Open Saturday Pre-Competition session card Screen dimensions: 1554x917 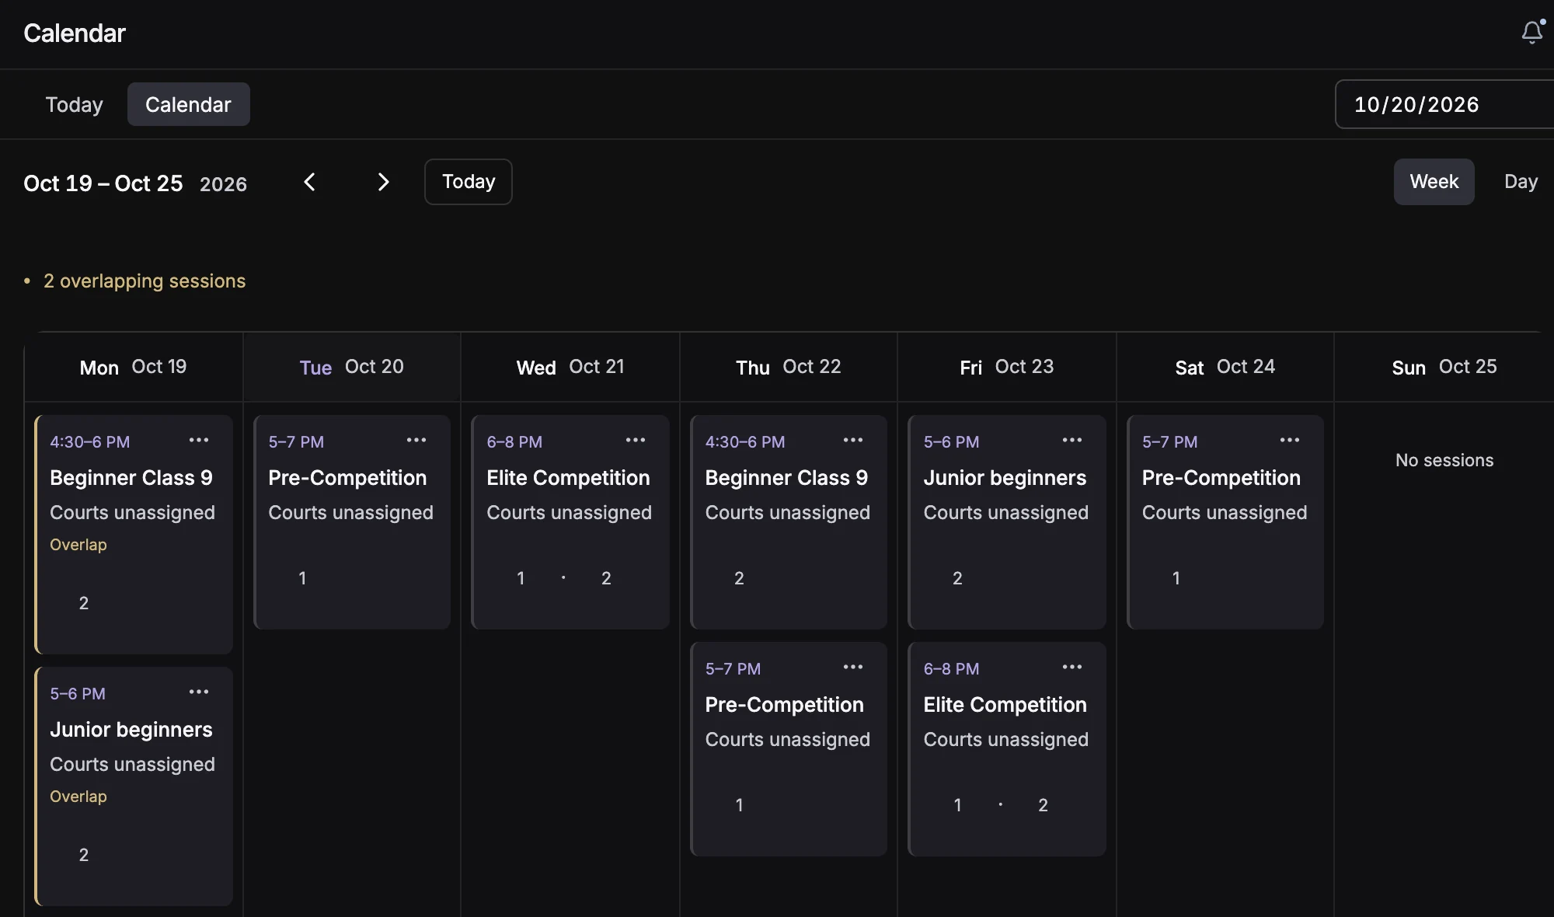point(1225,522)
